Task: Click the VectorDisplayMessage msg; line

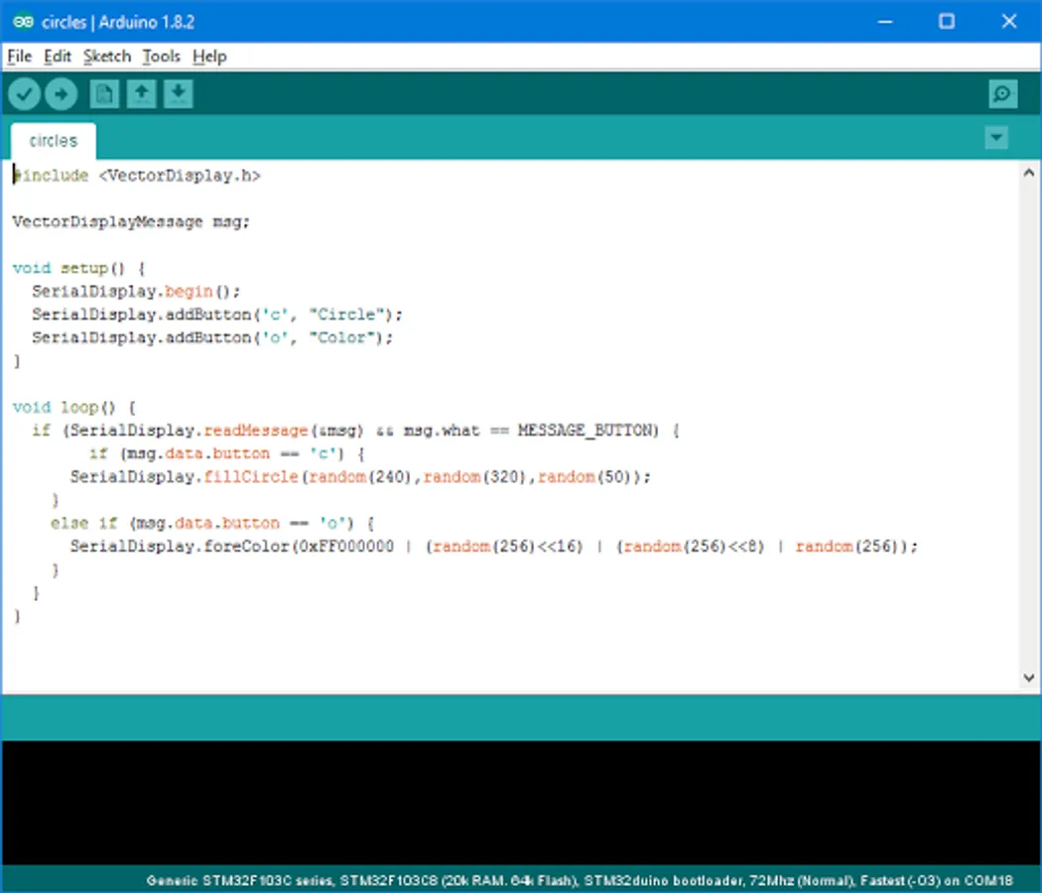Action: click(x=131, y=222)
